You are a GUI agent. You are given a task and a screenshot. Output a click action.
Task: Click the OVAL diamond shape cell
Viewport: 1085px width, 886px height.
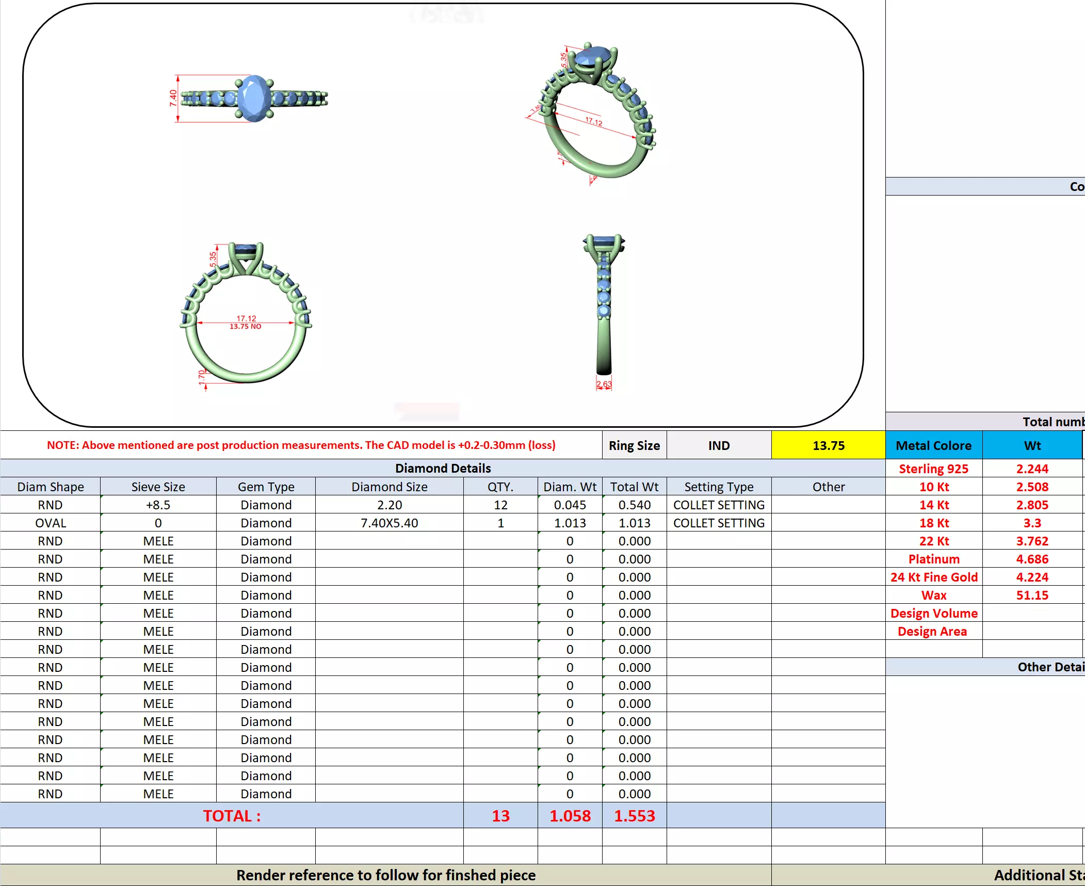coord(51,523)
